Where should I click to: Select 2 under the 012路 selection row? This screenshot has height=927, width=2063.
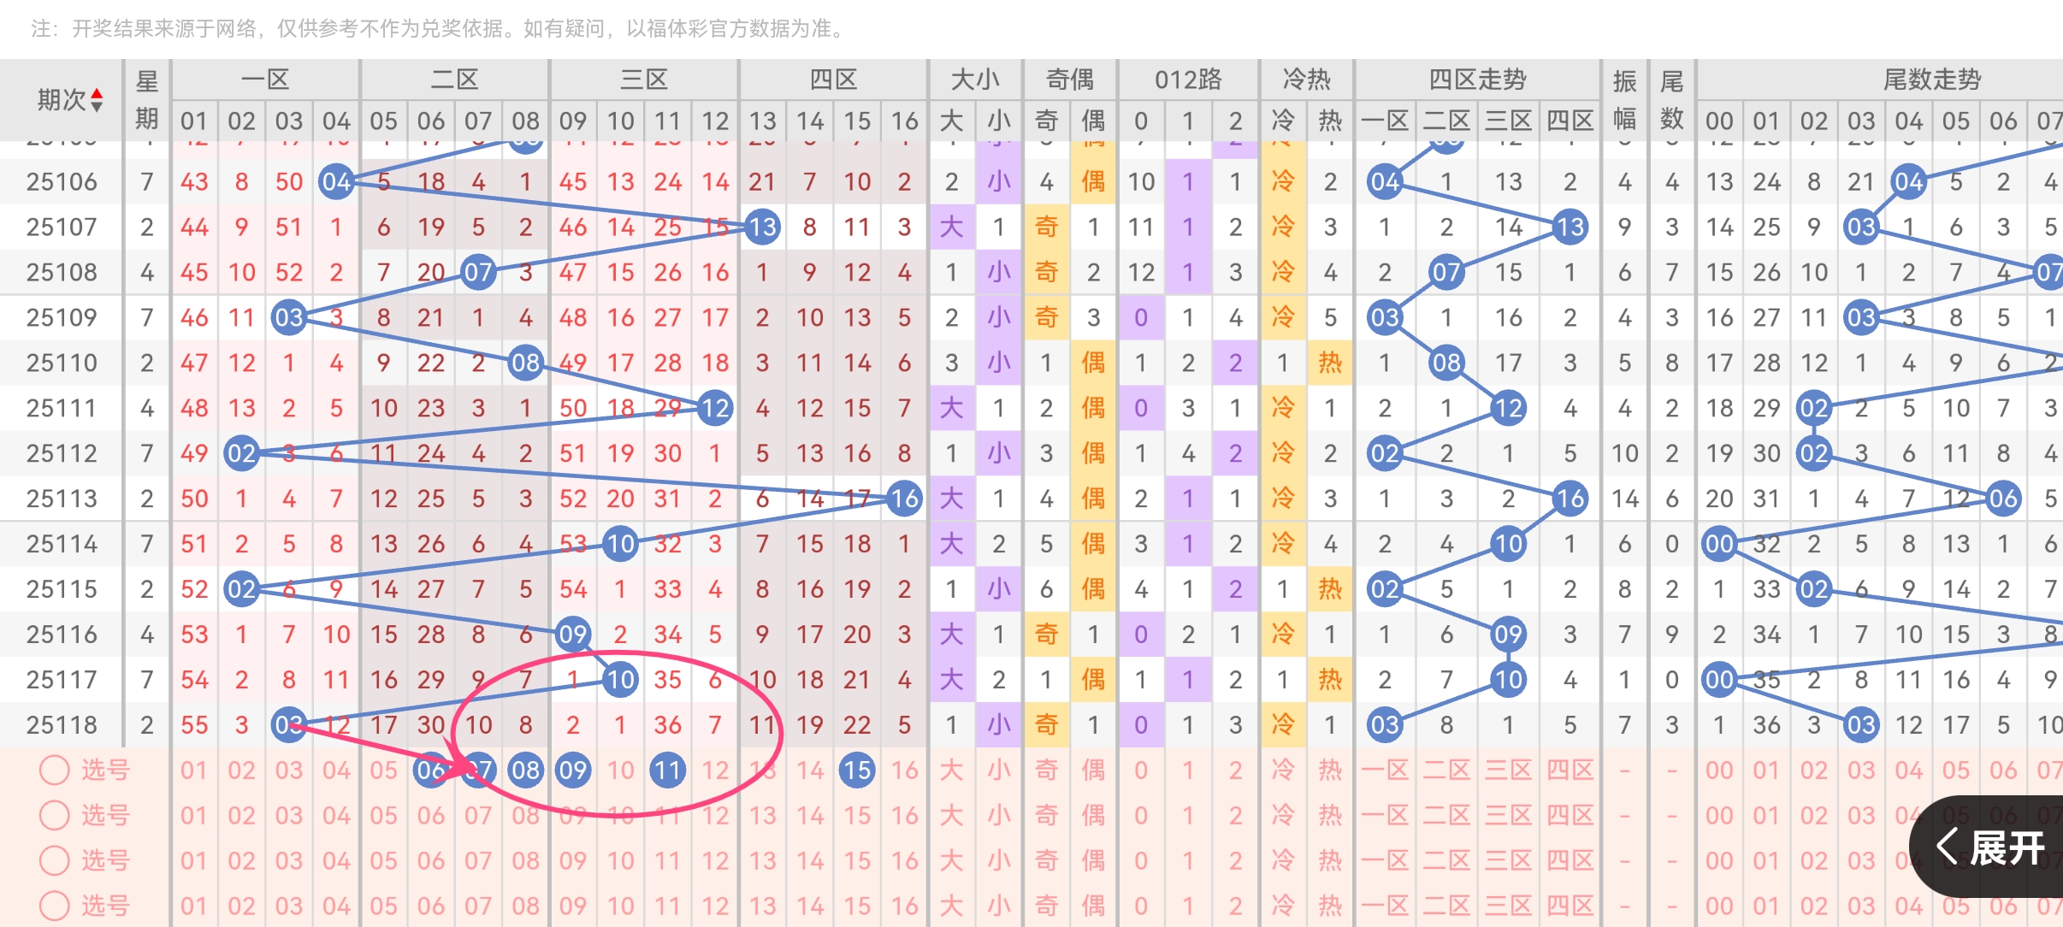click(1234, 770)
